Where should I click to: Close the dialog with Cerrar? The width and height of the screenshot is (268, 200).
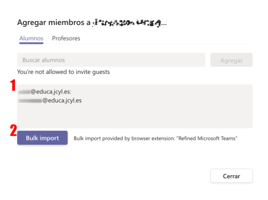[231, 176]
